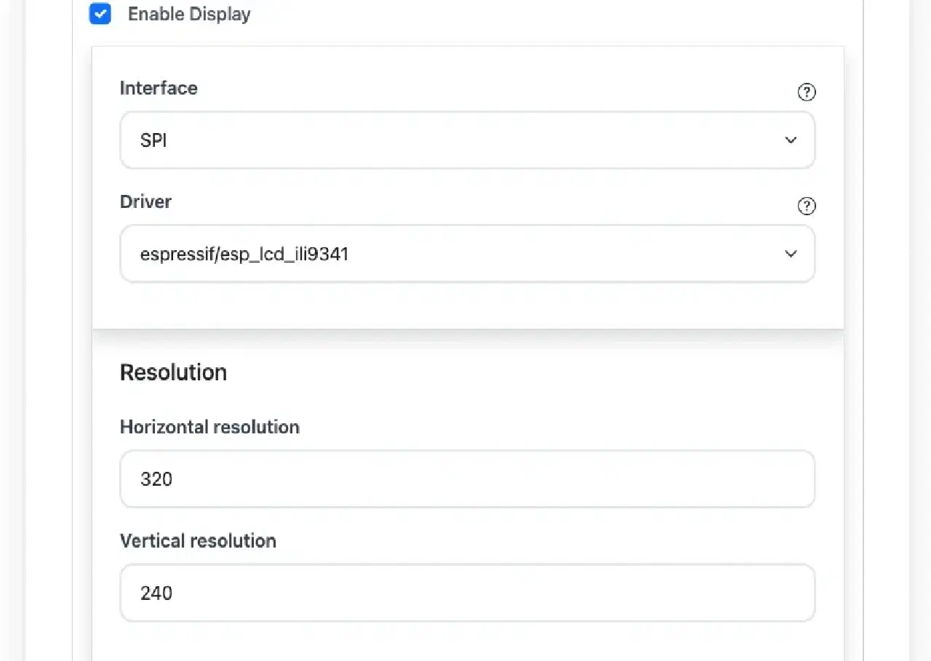The image size is (931, 661).
Task: Click the espressif/esp_lcd_ili9341 driver text
Action: point(244,255)
